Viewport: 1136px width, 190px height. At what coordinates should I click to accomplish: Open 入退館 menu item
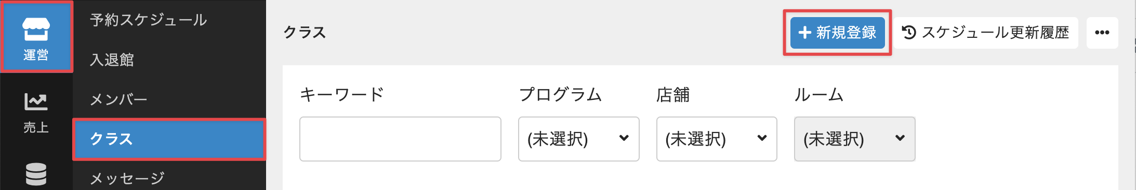(x=112, y=60)
